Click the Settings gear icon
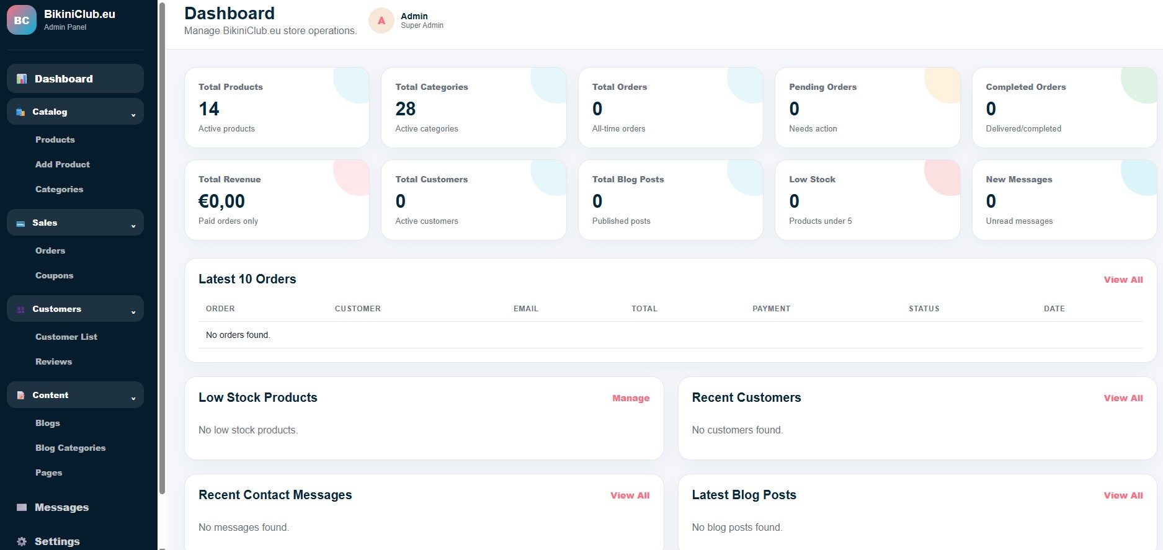Screen dimensions: 1163x550 22,541
